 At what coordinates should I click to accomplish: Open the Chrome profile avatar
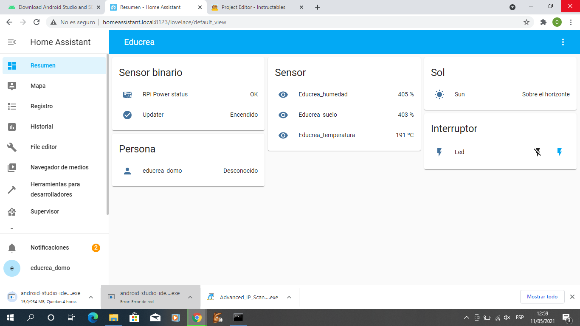tap(557, 22)
